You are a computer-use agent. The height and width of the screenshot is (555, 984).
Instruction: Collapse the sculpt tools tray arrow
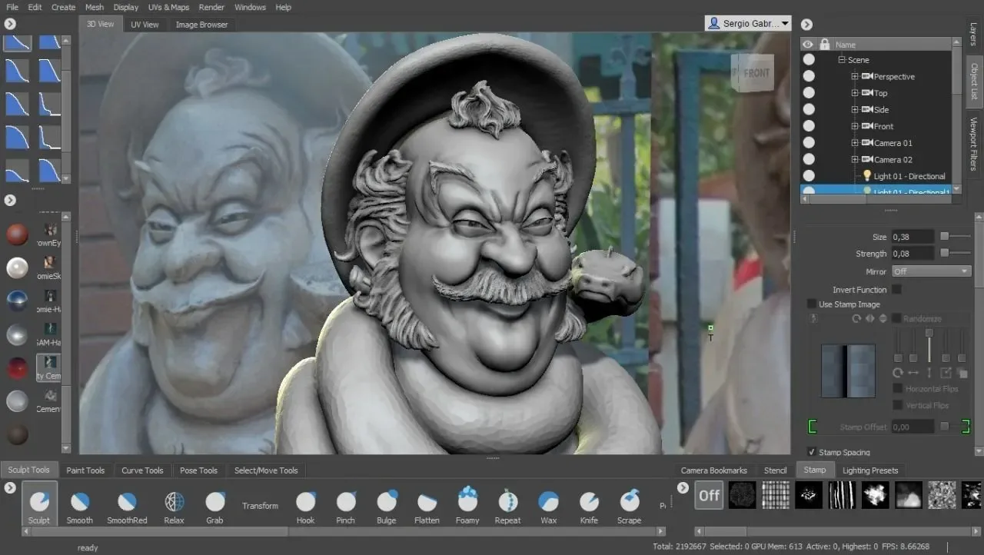coord(10,487)
